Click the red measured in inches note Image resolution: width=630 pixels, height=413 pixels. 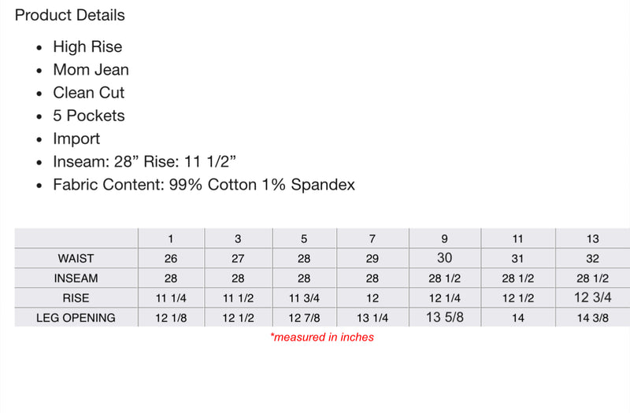(x=322, y=337)
